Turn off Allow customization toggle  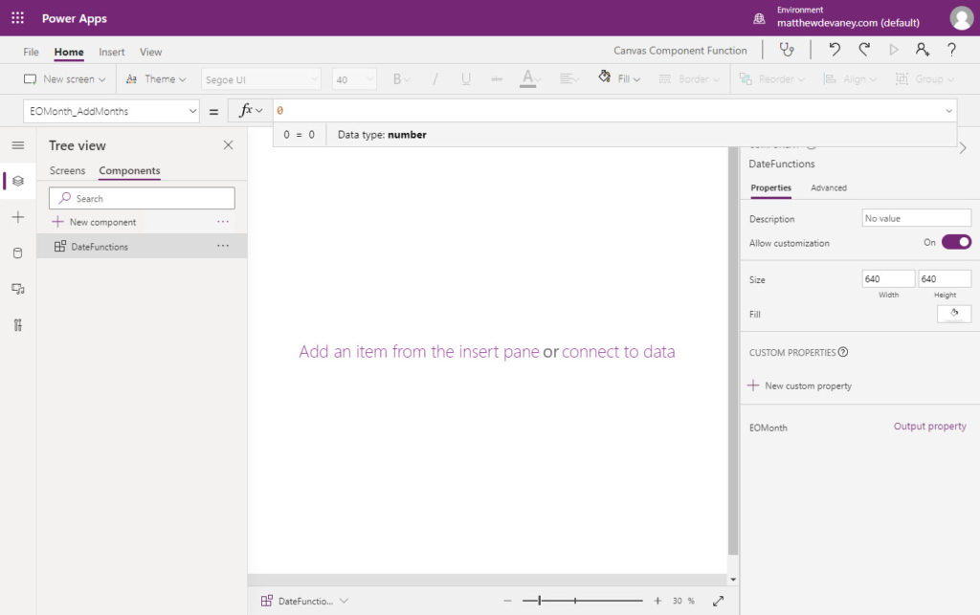(x=956, y=242)
